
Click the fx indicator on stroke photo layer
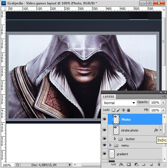(x=156, y=130)
